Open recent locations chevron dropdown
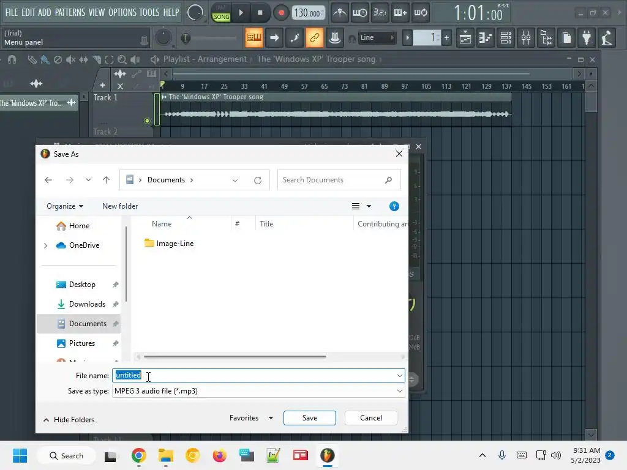Screen dimensions: 627x470 (88, 181)
